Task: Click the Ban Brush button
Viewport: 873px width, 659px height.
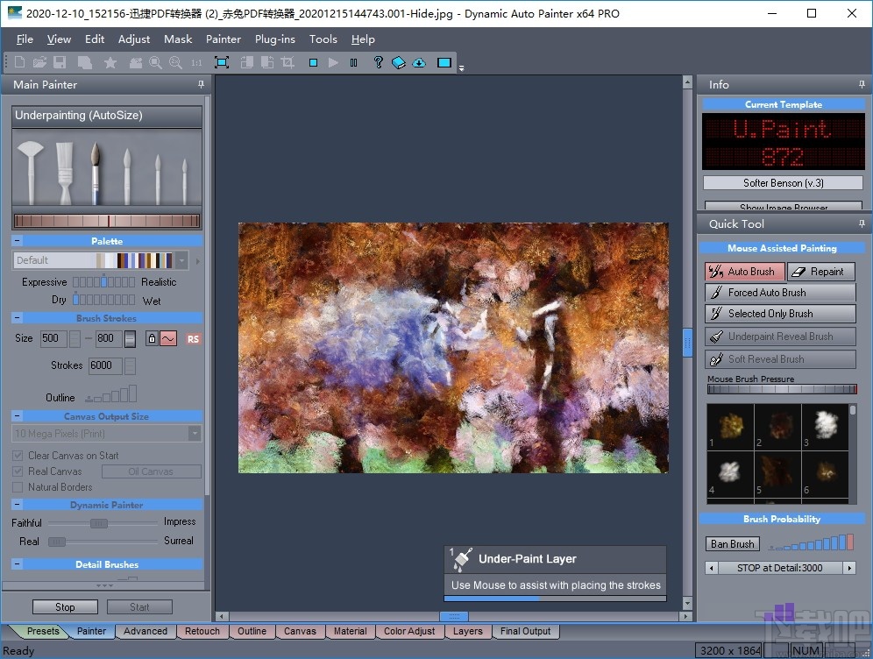Action: click(x=732, y=543)
